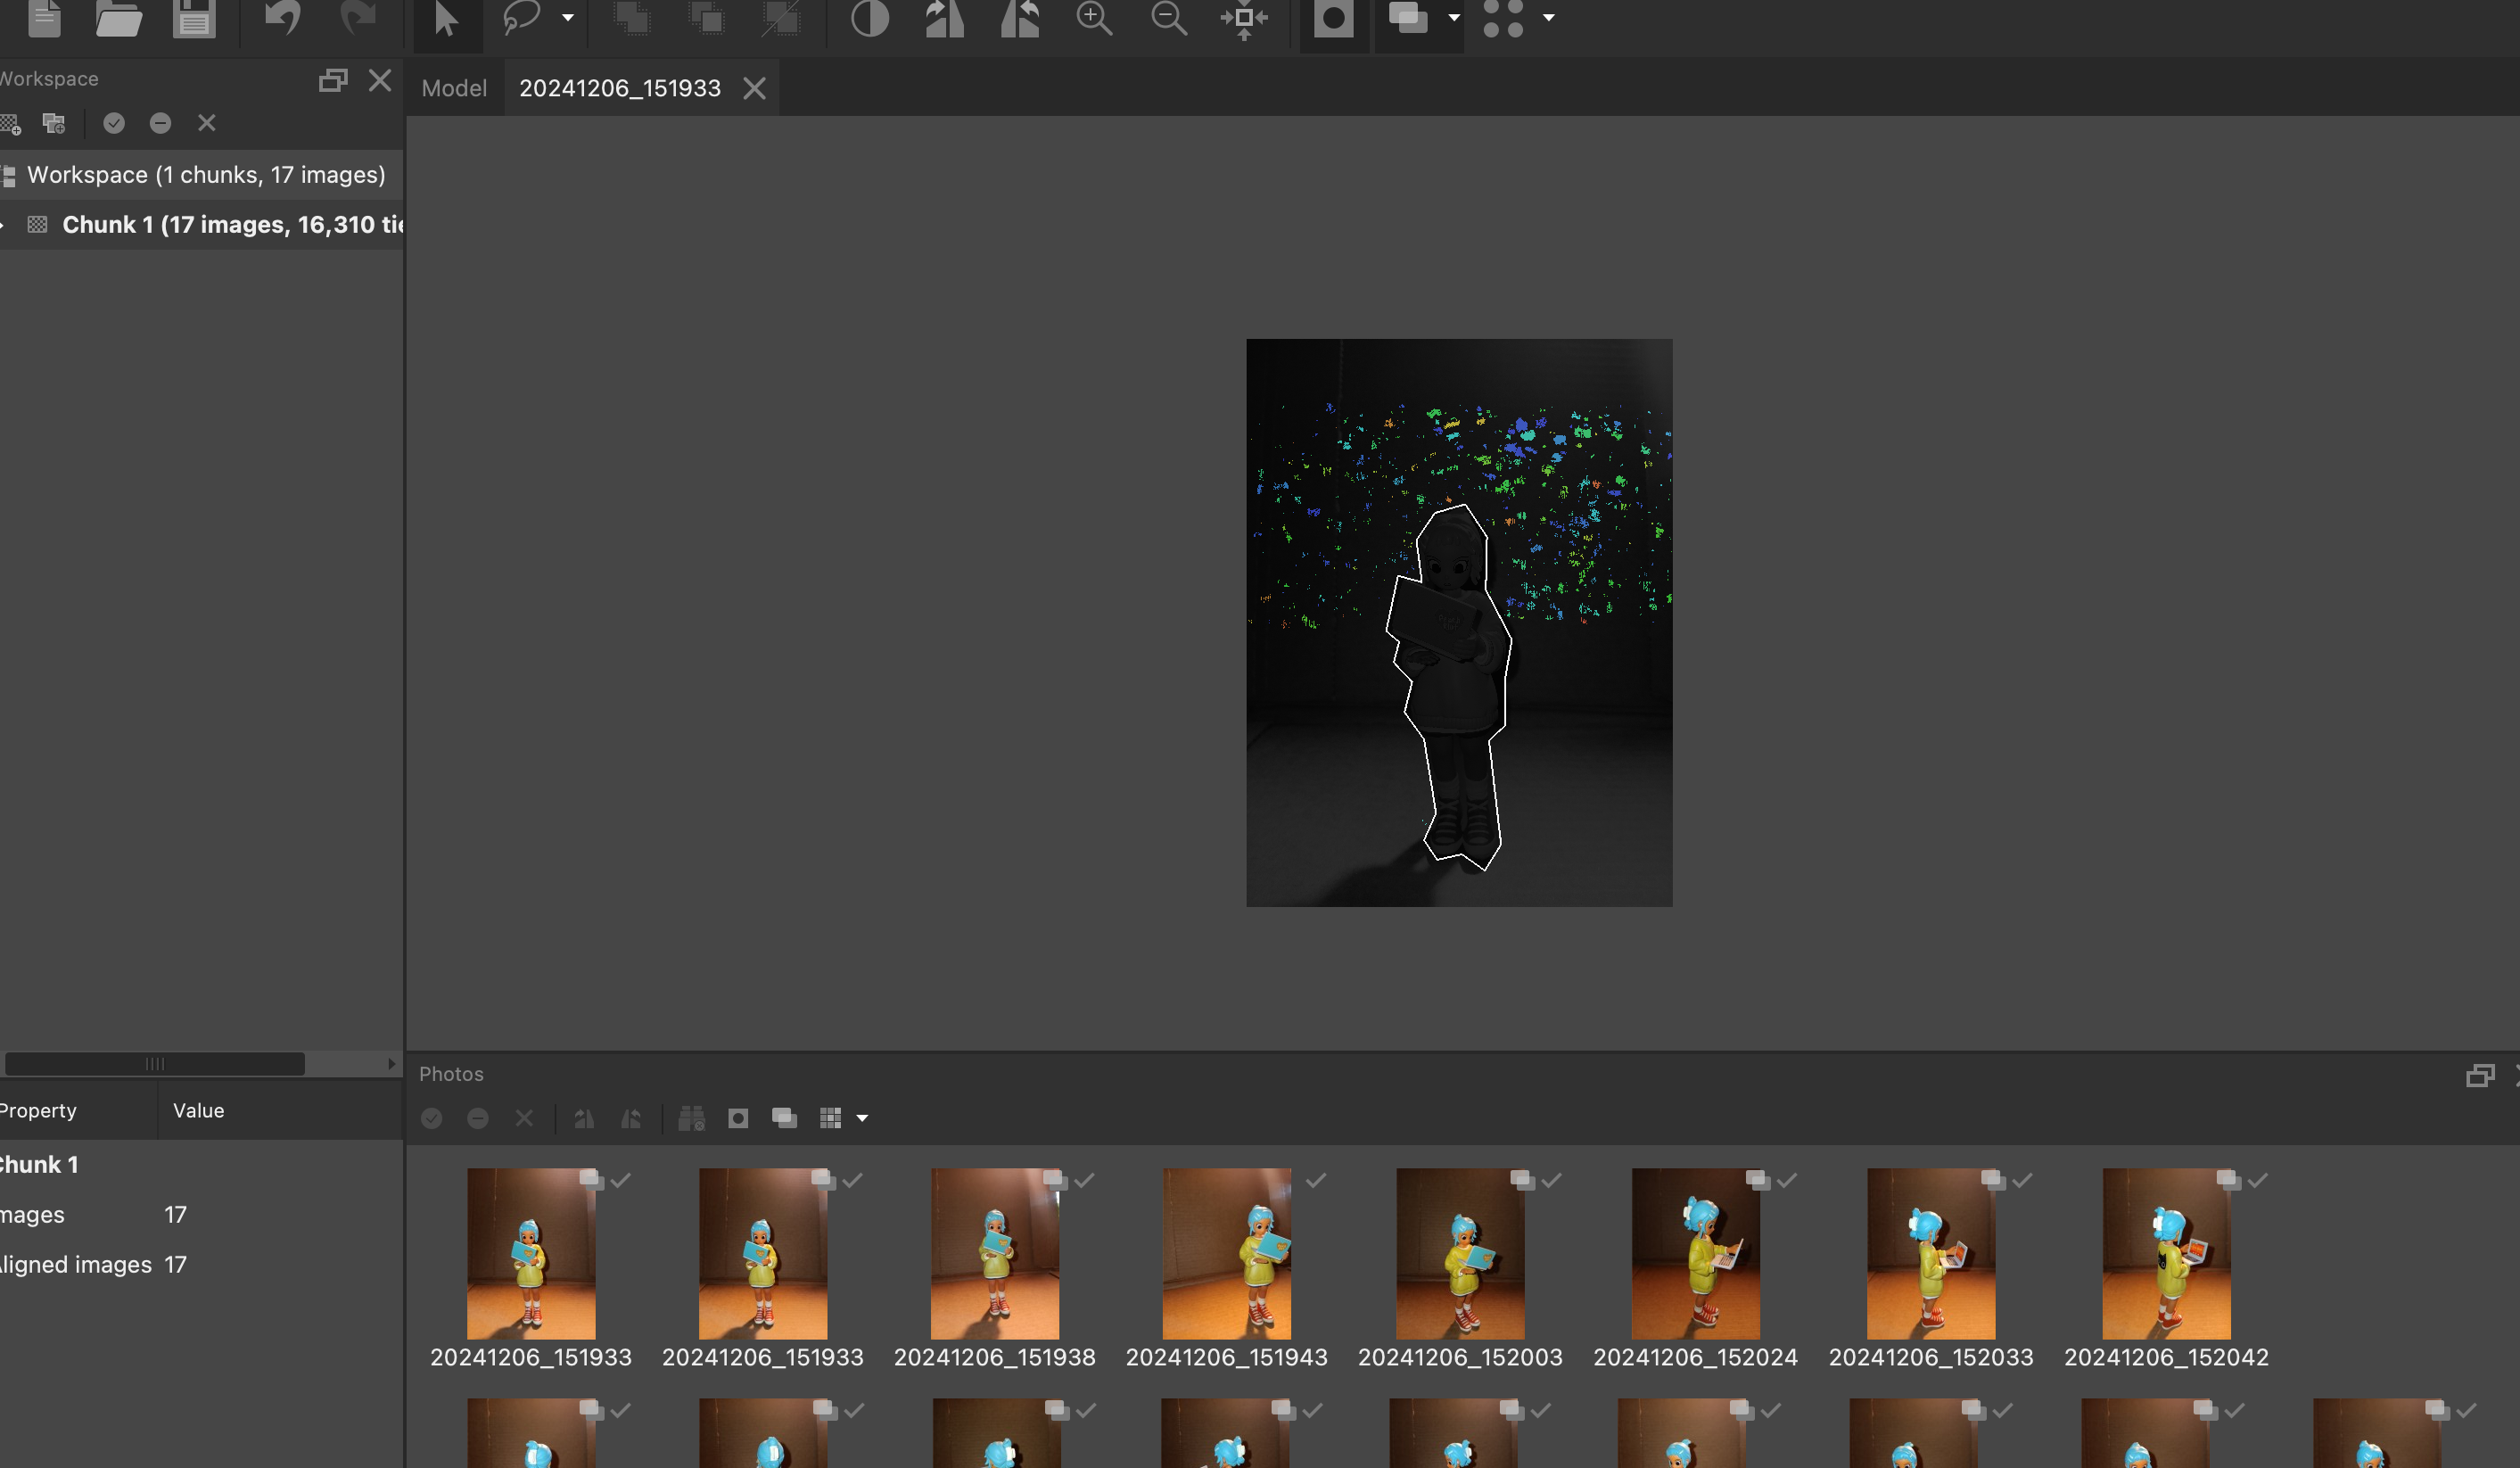2520x1468 pixels.
Task: Click Add Photos icon in Workspace toolbar
Action: [54, 123]
